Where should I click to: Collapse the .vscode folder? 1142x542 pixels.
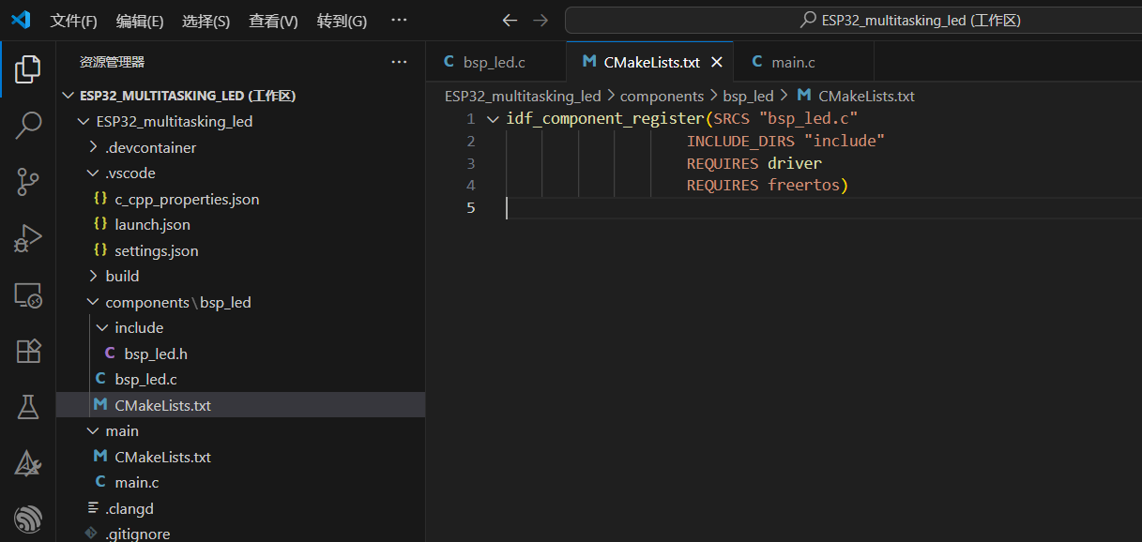93,173
